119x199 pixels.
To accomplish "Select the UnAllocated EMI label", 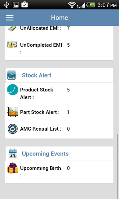I will click(x=41, y=28).
